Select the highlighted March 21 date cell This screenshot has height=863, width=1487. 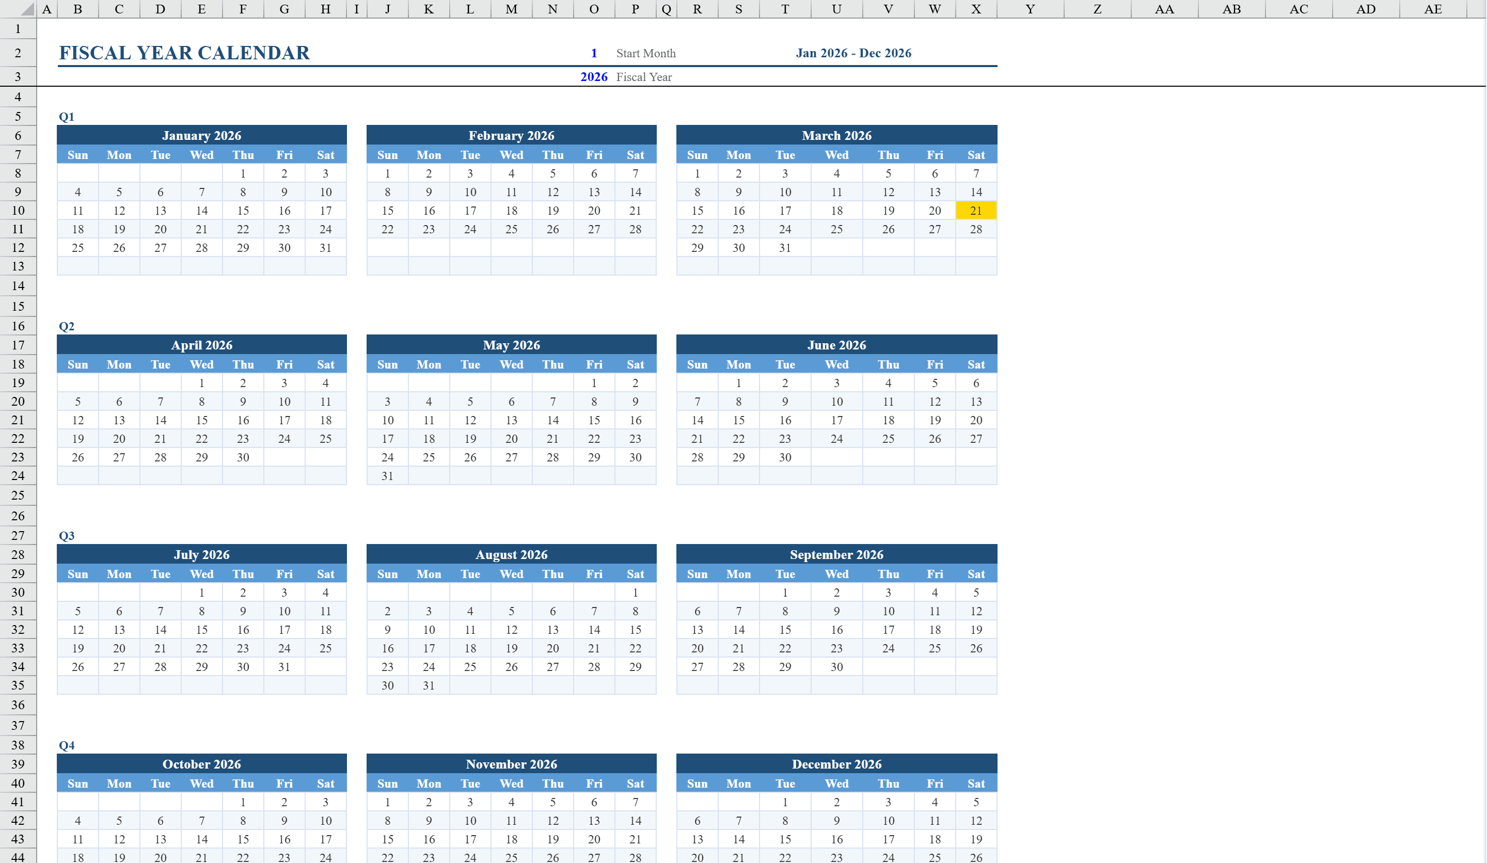click(x=976, y=210)
